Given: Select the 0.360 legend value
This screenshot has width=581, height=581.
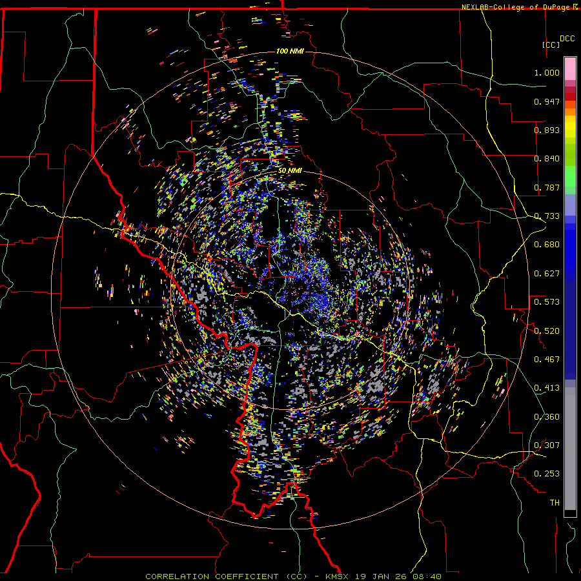Looking at the screenshot, I should click(547, 417).
